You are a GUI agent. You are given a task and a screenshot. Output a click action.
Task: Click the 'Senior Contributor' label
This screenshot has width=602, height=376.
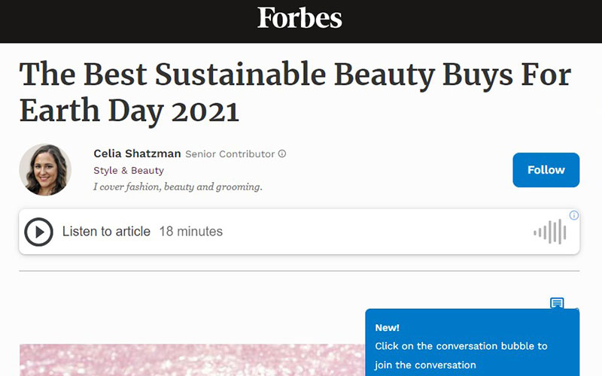[230, 154]
